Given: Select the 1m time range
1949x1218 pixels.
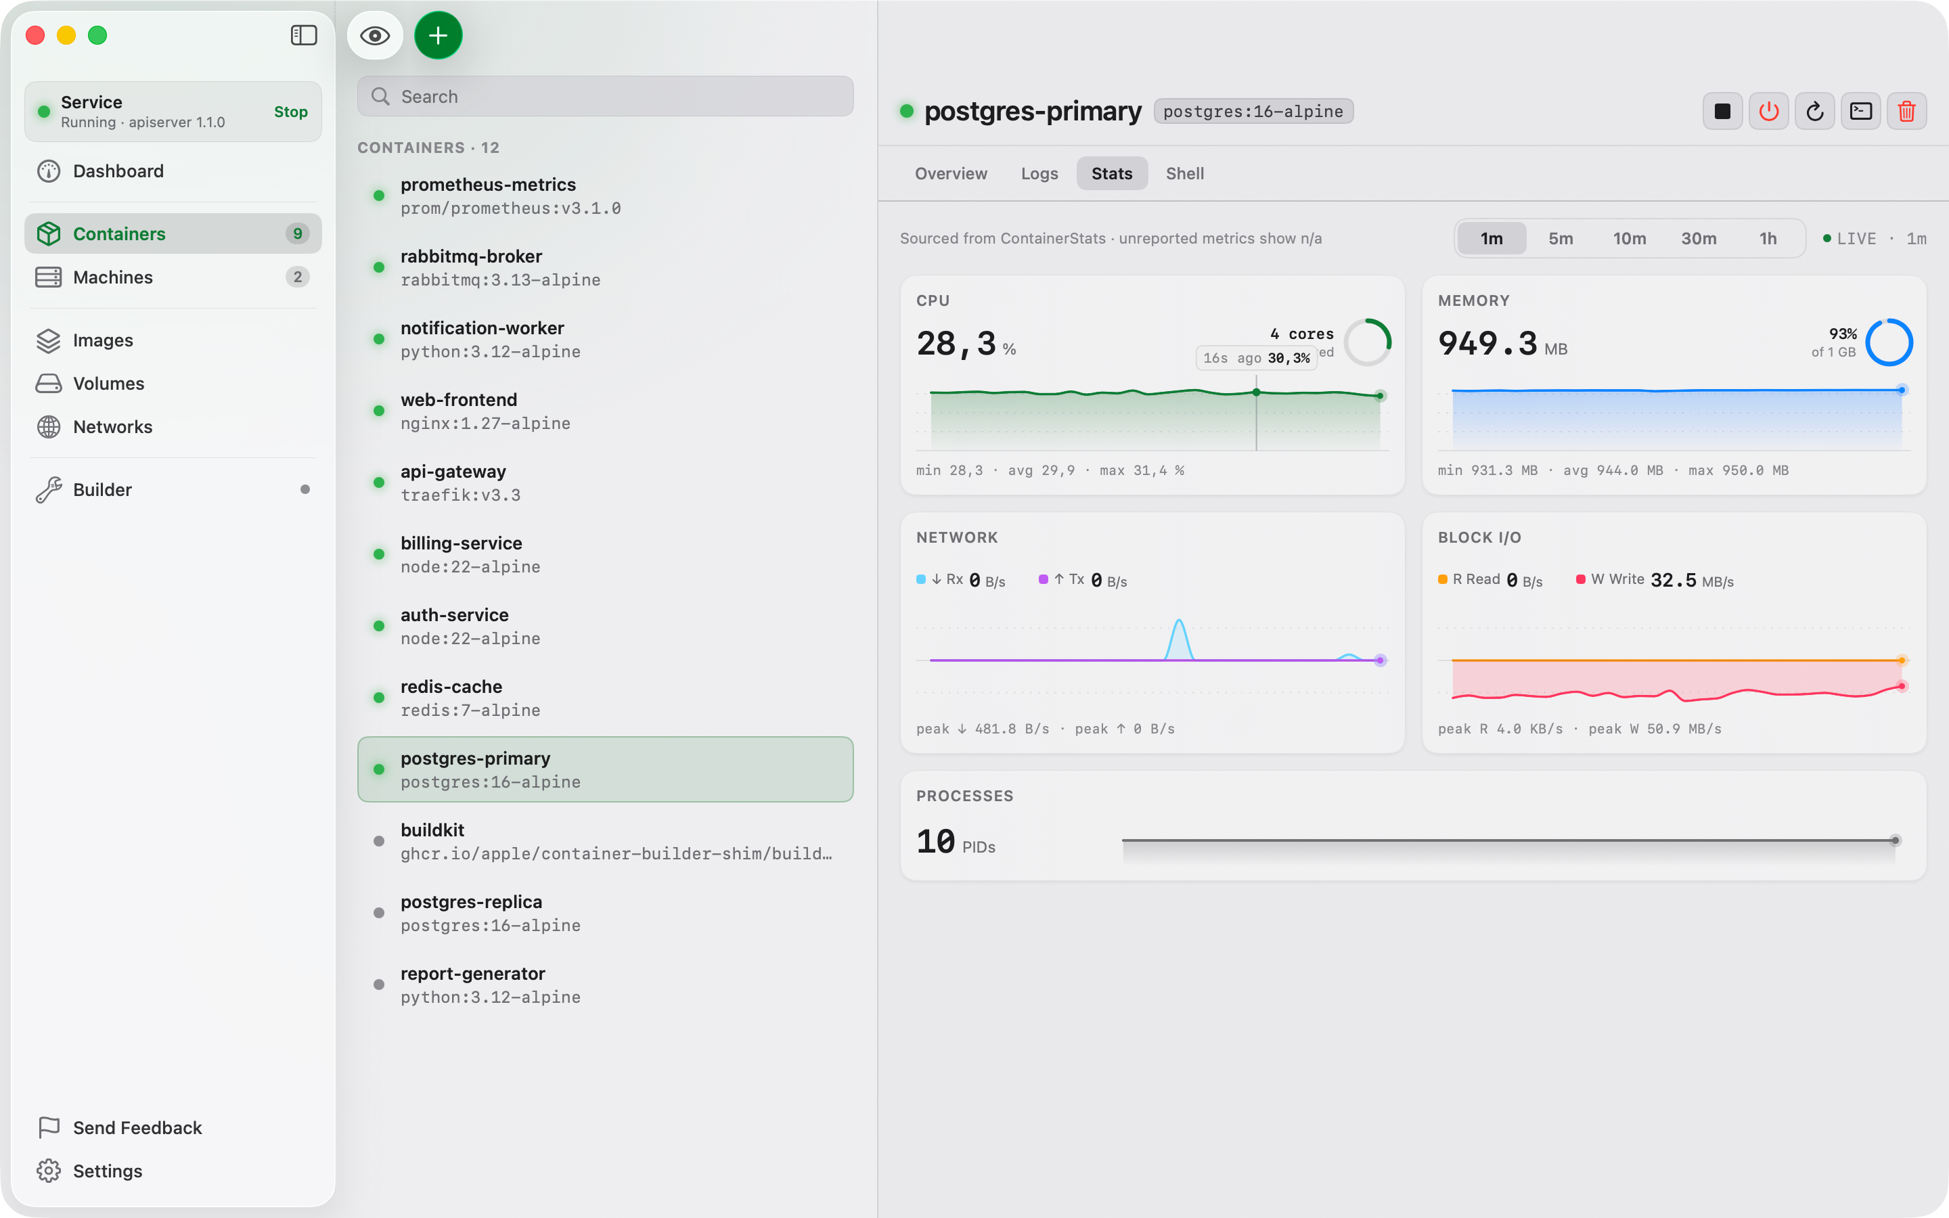Looking at the screenshot, I should point(1492,238).
